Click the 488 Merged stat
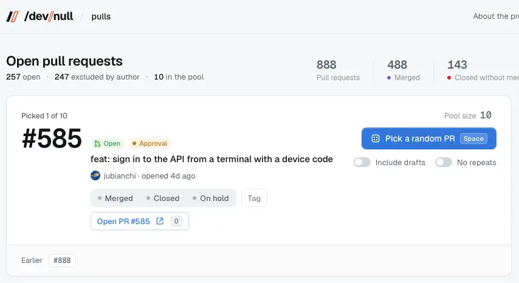Viewport: 519px width, 283px height. tap(403, 70)
